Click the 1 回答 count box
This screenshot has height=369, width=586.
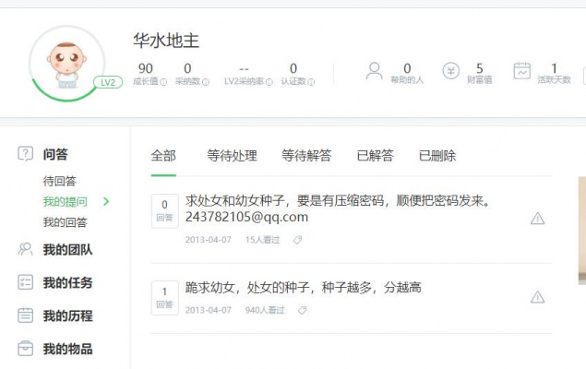click(165, 298)
